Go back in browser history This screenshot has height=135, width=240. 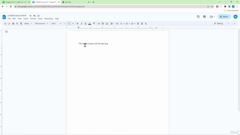click(3, 7)
